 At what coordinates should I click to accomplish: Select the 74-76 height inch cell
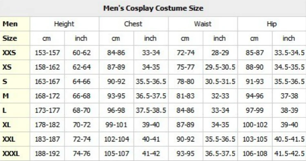(x=82, y=154)
